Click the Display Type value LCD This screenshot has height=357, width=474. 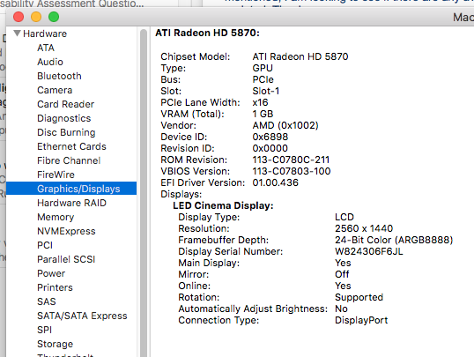pos(344,217)
